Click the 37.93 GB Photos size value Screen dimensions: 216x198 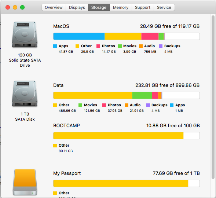[x=115, y=111]
